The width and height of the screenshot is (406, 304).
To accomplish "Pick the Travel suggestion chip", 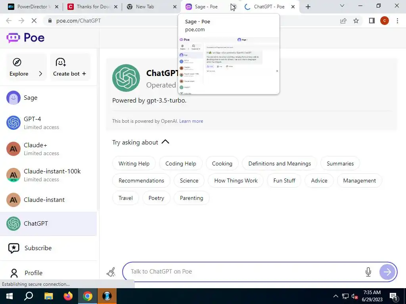I will 126,198.
